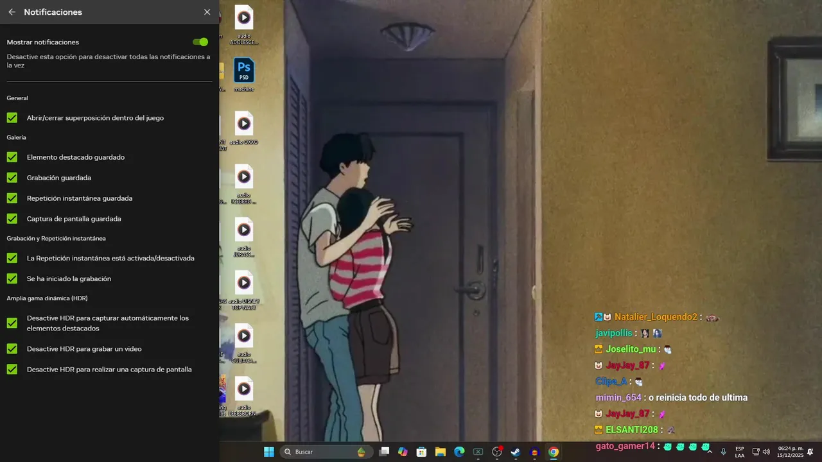
Task: Click Joselito_mu username in chat overlay
Action: (x=631, y=349)
